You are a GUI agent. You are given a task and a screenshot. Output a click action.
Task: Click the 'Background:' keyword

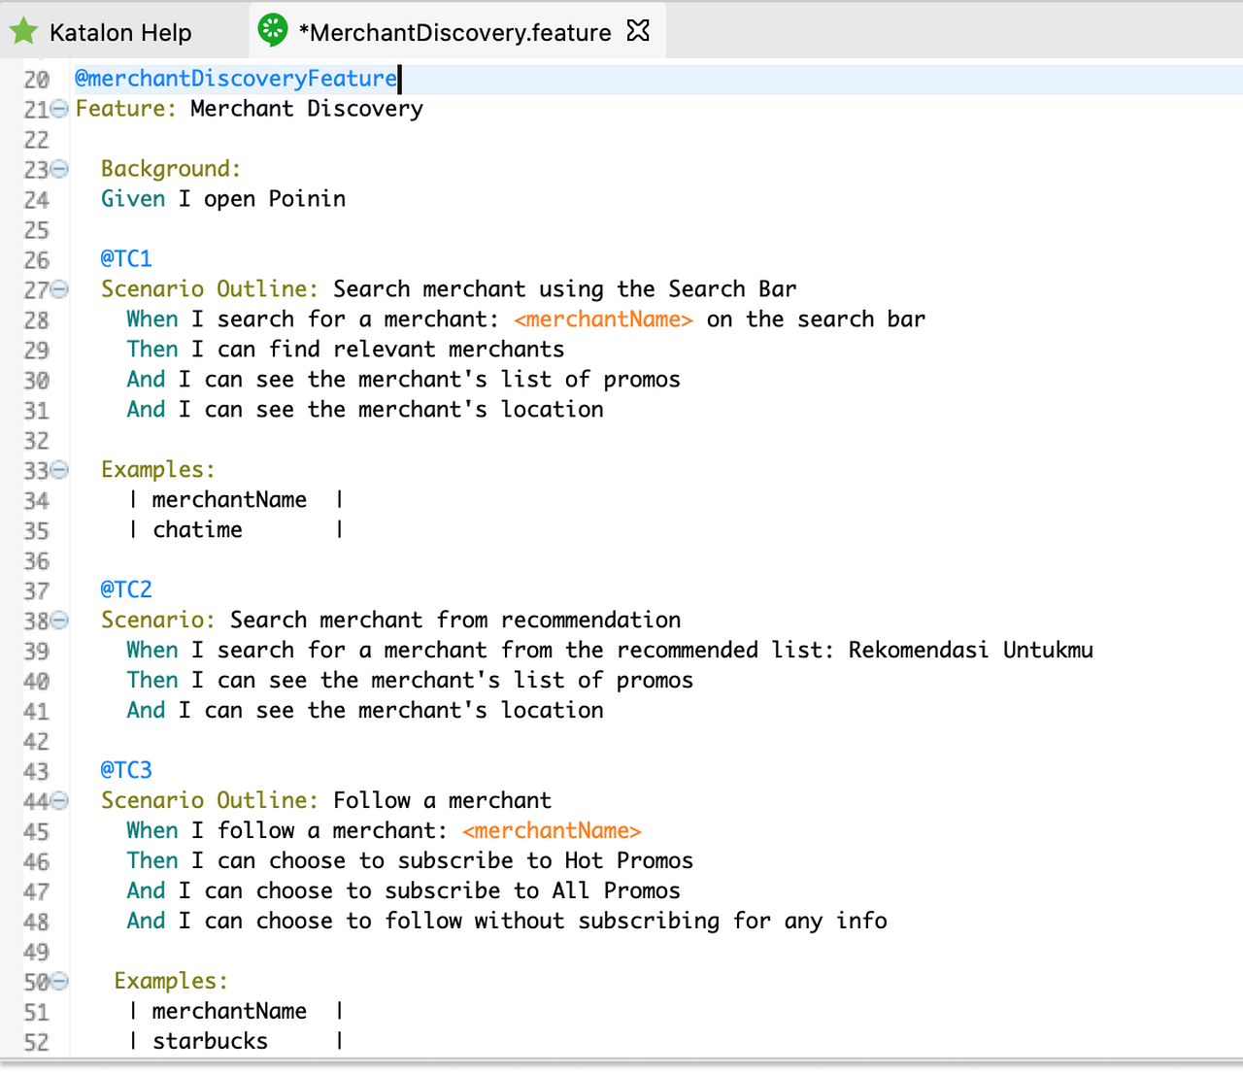point(171,169)
